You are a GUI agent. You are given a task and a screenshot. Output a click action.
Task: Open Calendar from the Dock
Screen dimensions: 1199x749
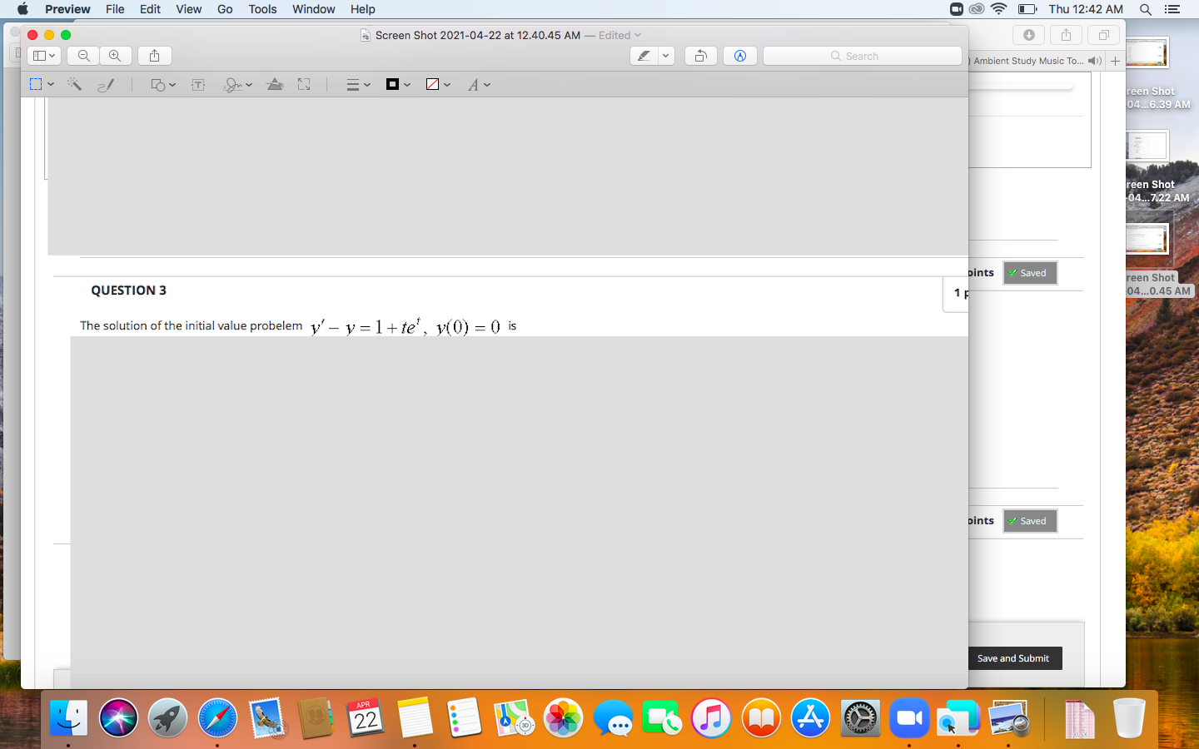(366, 717)
